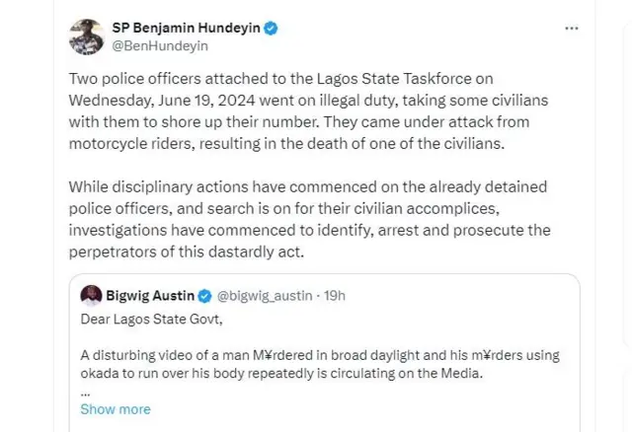Expand quoted tweet with Show more
Screen dimensions: 632x432
[x=116, y=409]
